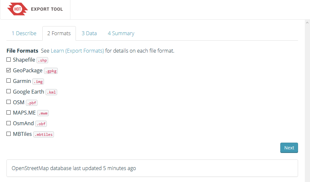The height and width of the screenshot is (182, 310).
Task: Click the .gpkg extension badge
Action: [51, 71]
